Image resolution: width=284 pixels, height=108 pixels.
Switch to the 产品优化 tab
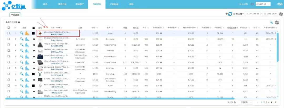click(114, 4)
